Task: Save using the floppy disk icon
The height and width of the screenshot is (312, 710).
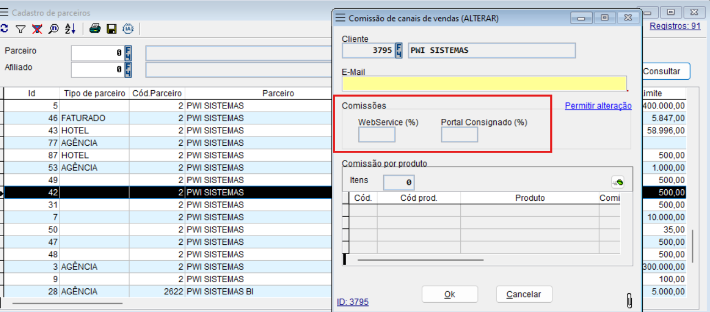Action: click(x=111, y=29)
